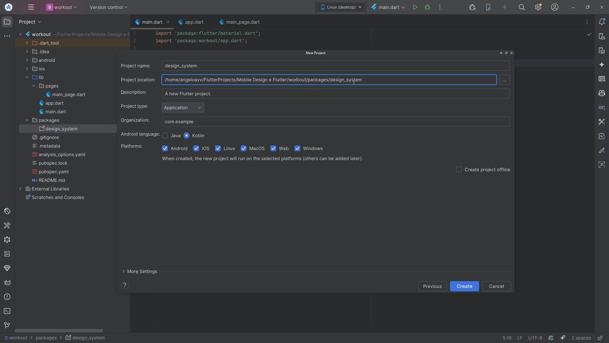
Task: Open Search Everywhere magnifier icon
Action: [x=522, y=7]
